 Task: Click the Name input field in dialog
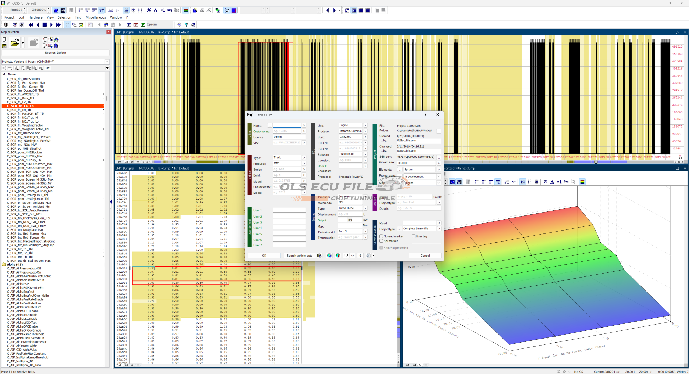click(287, 125)
